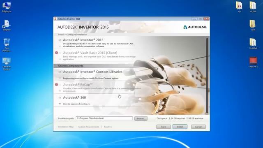Click the Browse... button
The height and width of the screenshot is (148, 263).
(141, 118)
